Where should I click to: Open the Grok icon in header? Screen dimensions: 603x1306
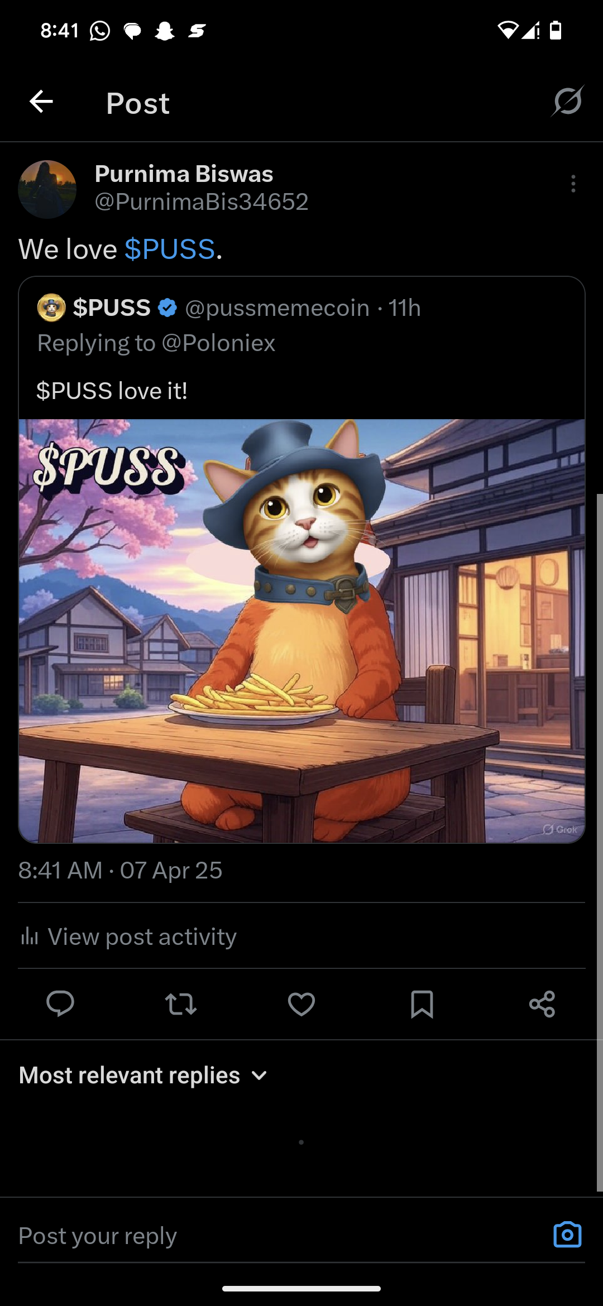(568, 101)
